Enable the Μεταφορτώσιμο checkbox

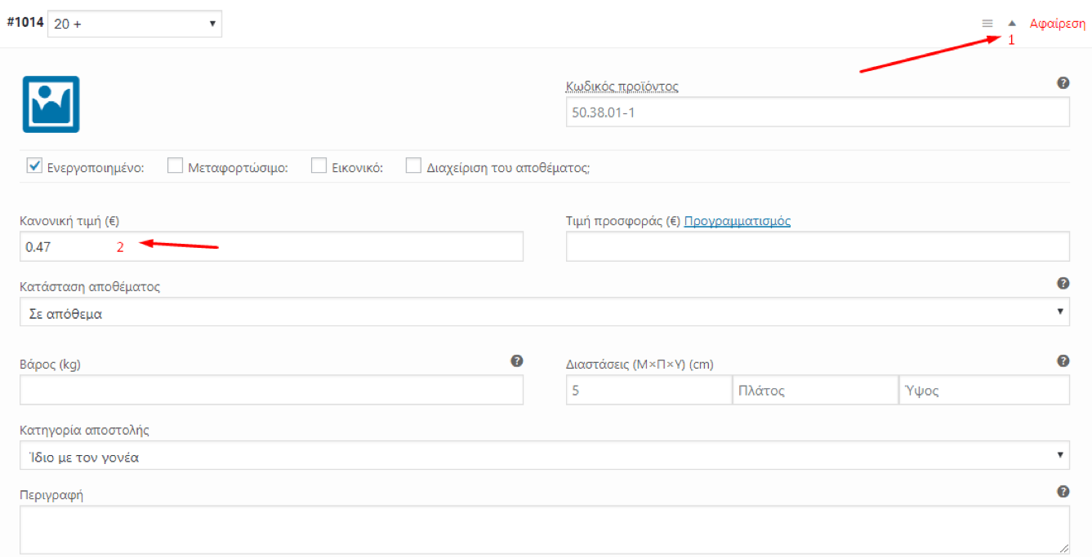tap(175, 166)
